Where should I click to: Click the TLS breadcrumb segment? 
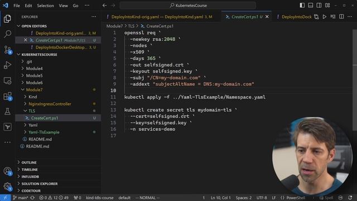[131, 26]
